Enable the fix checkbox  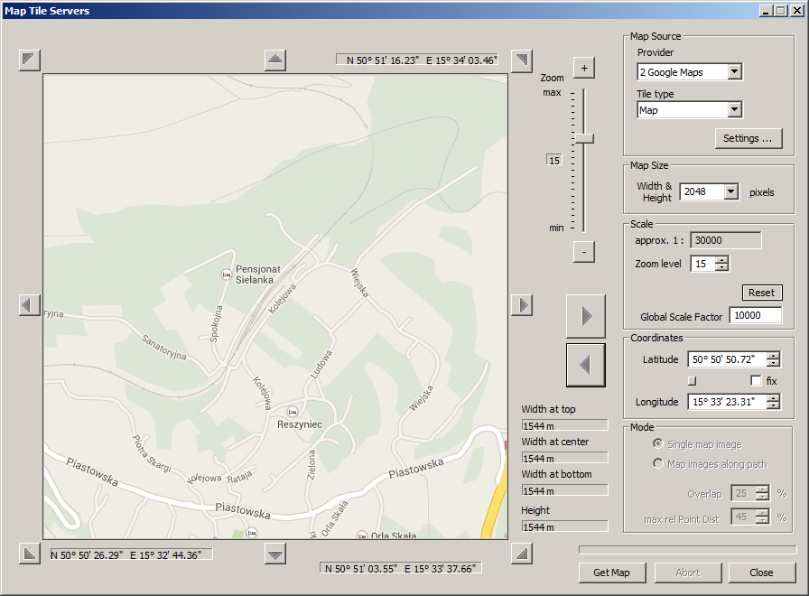[x=756, y=381]
